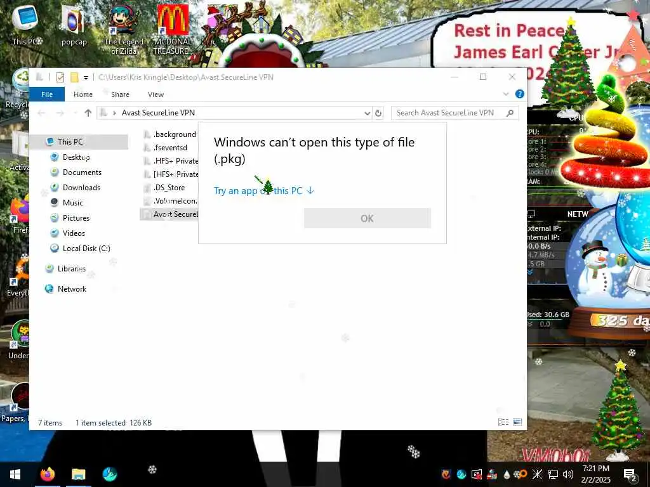
Task: Select Desktop in navigation pane
Action: click(76, 157)
